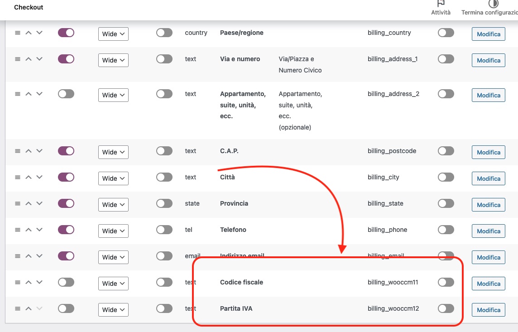Select the Checkout page title

29,7
